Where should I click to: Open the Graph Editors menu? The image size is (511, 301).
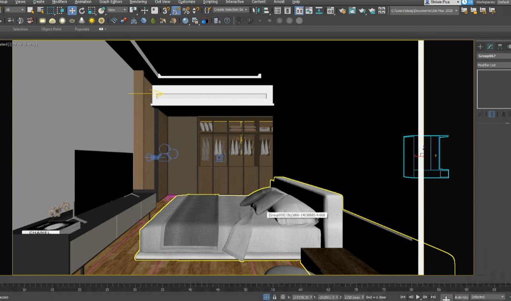coord(110,2)
